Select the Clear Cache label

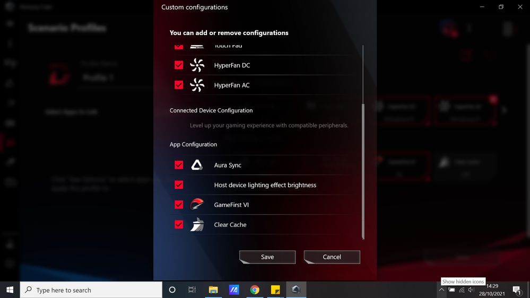(230, 225)
